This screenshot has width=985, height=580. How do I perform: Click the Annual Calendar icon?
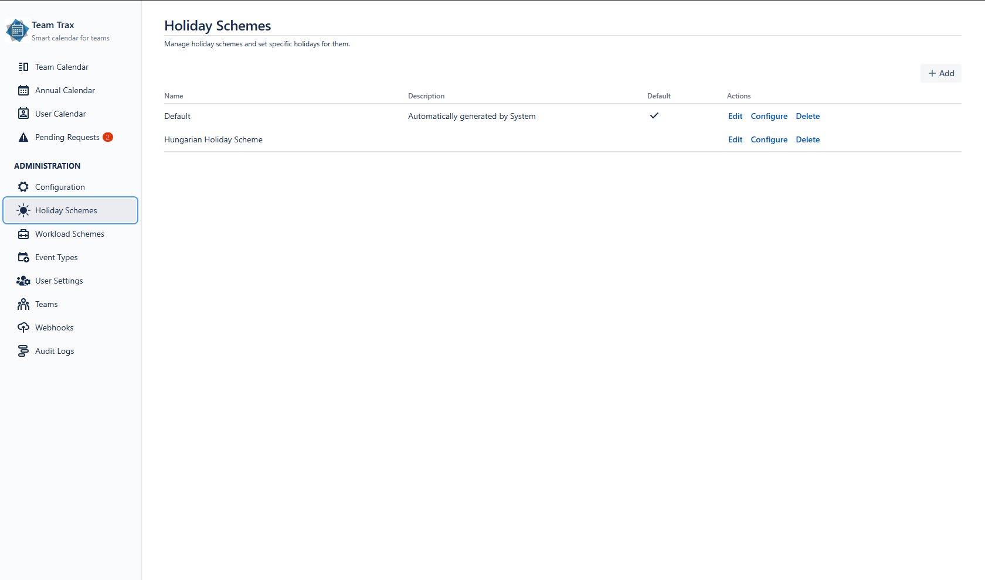pos(23,90)
